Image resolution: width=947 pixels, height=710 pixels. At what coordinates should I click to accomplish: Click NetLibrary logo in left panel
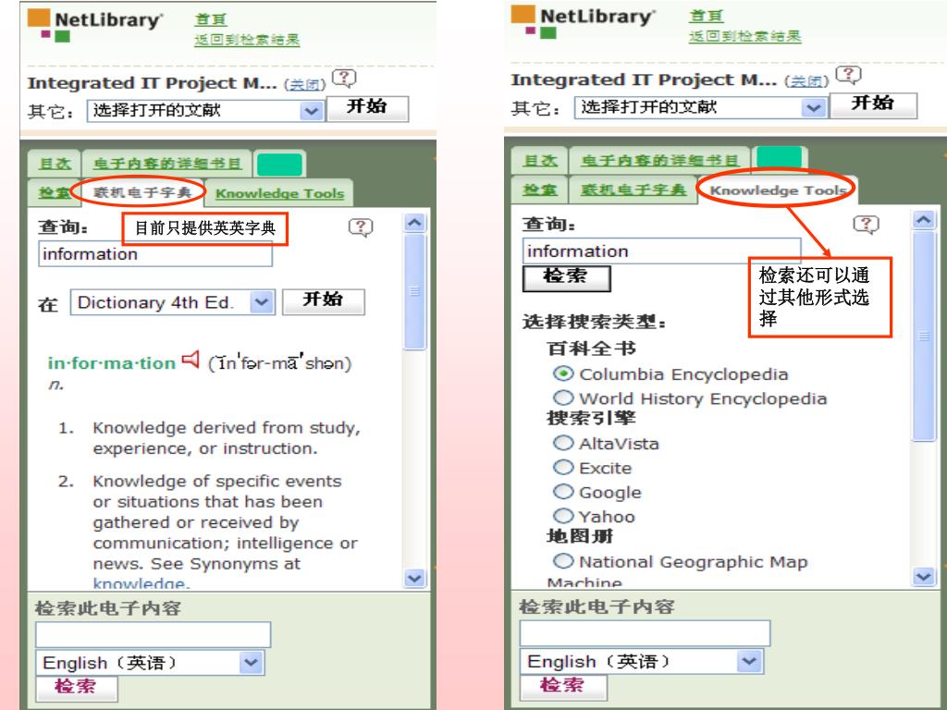(94, 25)
